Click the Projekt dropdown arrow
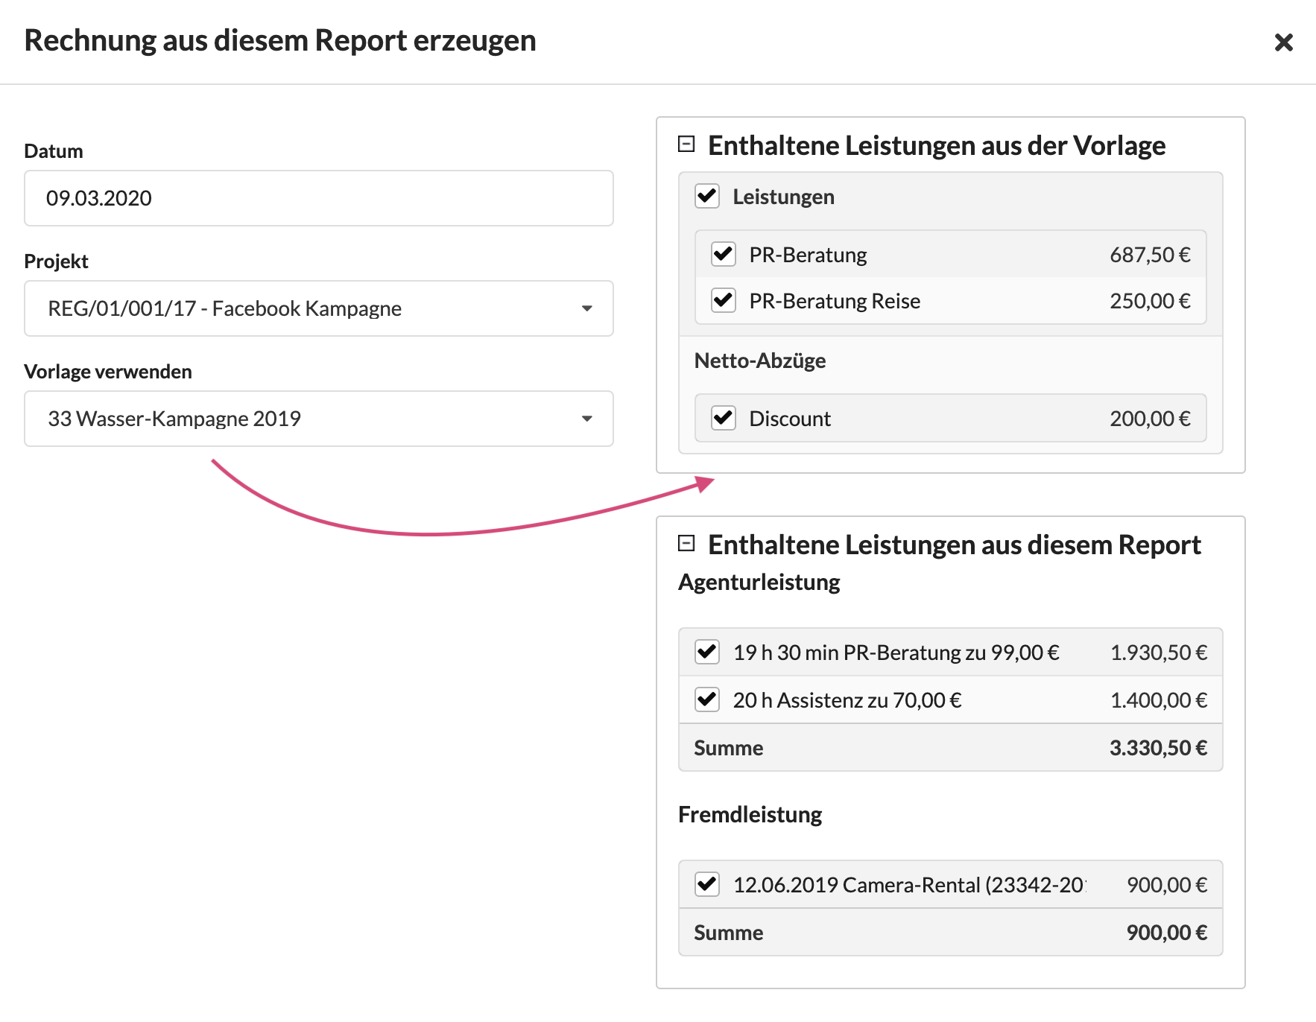Screen dimensions: 1316x1022 586,308
